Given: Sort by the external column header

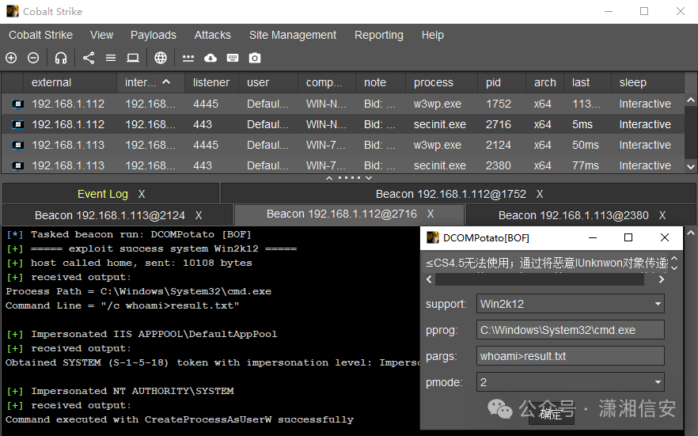Looking at the screenshot, I should coord(70,82).
